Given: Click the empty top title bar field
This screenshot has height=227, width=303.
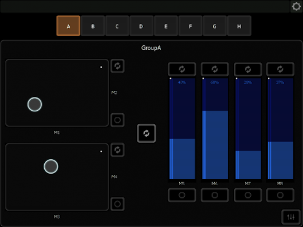Looking at the screenshot, I should point(145,7).
